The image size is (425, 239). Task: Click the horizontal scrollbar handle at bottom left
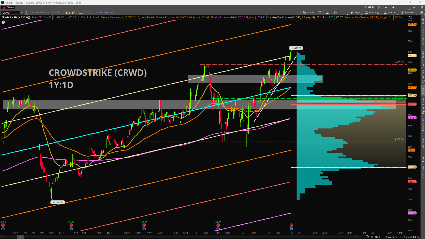(21, 237)
